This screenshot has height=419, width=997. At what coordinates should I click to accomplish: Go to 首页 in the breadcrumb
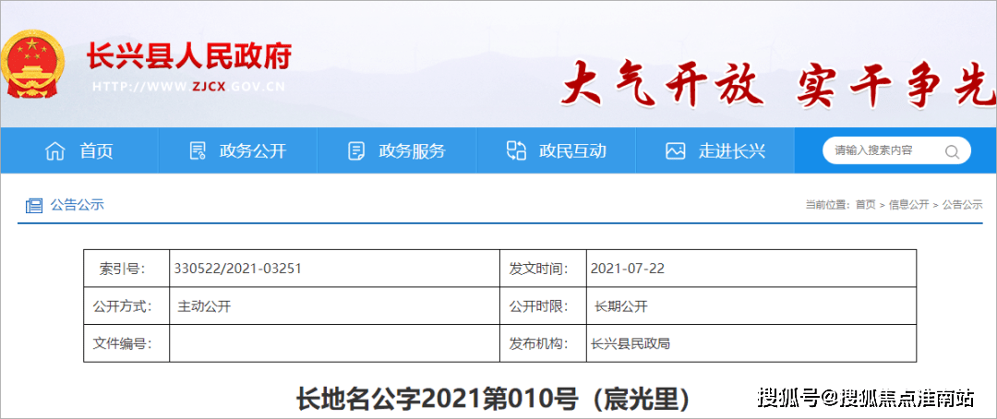pyautogui.click(x=865, y=205)
